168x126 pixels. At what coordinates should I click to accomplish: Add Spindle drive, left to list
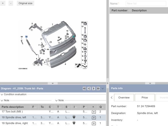94,118
